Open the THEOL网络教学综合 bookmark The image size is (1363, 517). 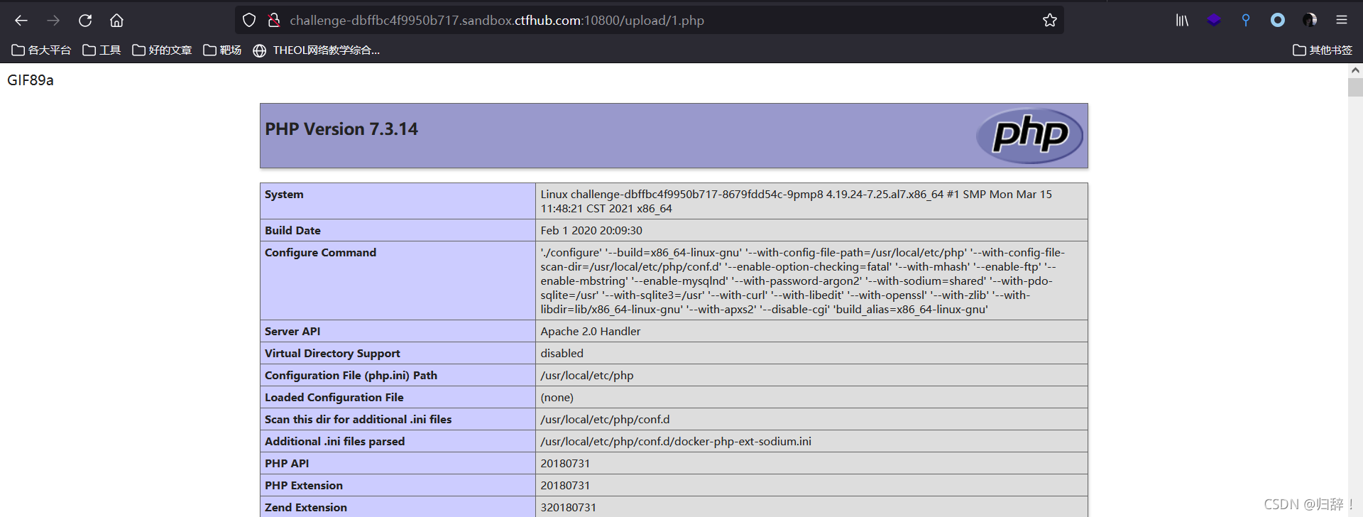point(317,50)
